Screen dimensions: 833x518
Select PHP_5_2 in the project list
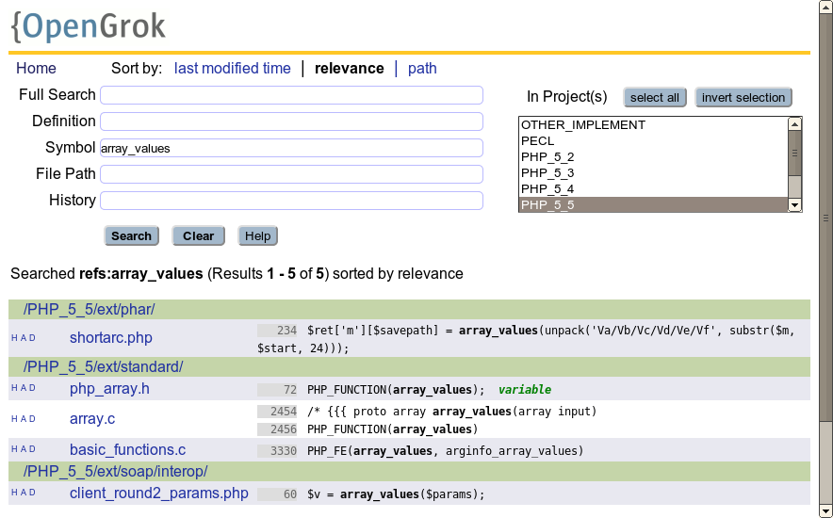pyautogui.click(x=653, y=157)
